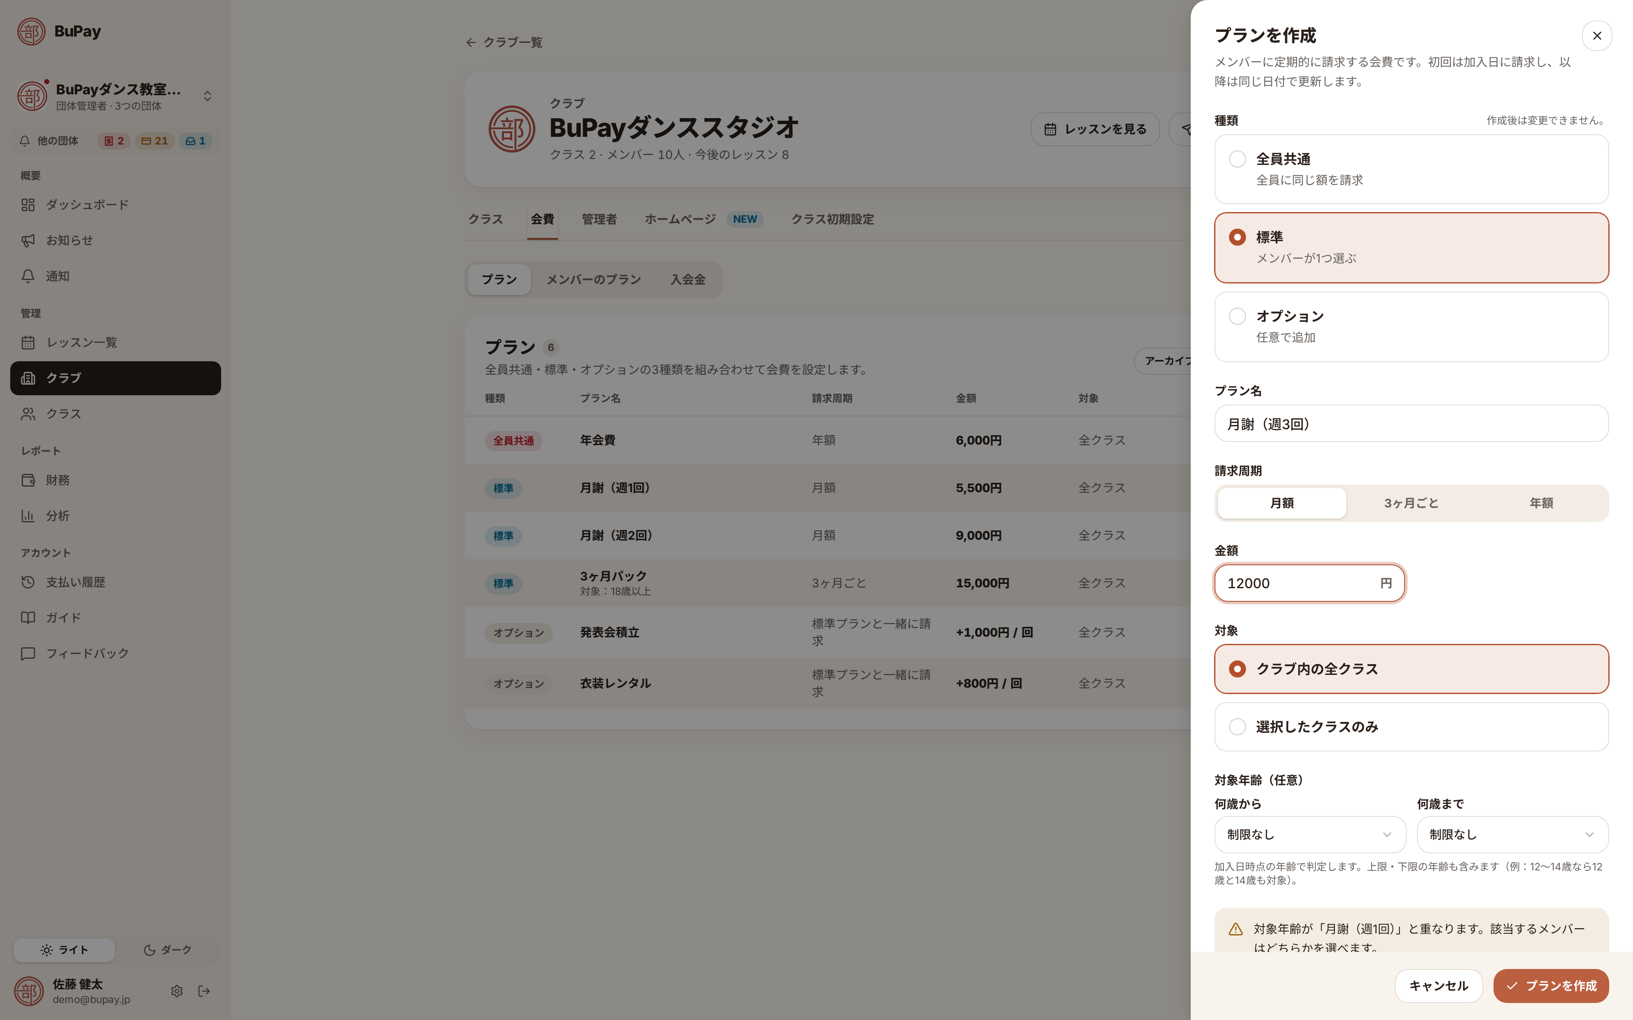This screenshot has width=1633, height=1020.
Task: Open 分析 chart icon
Action: (x=28, y=516)
